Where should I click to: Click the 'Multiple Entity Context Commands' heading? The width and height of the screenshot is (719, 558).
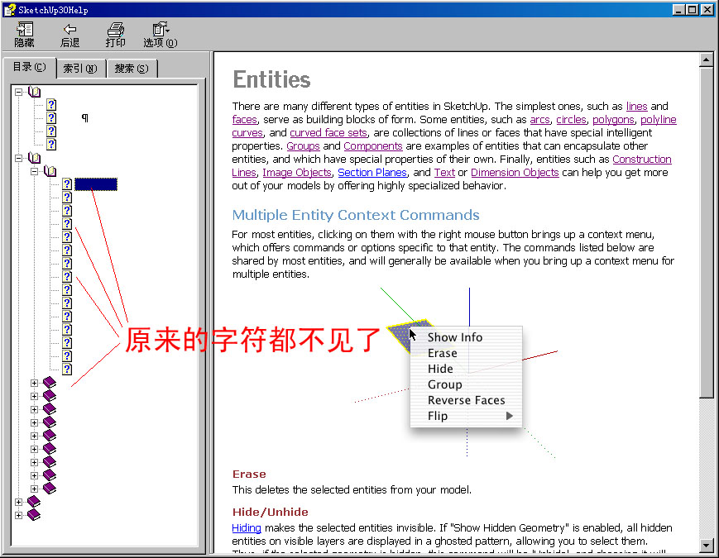[356, 215]
